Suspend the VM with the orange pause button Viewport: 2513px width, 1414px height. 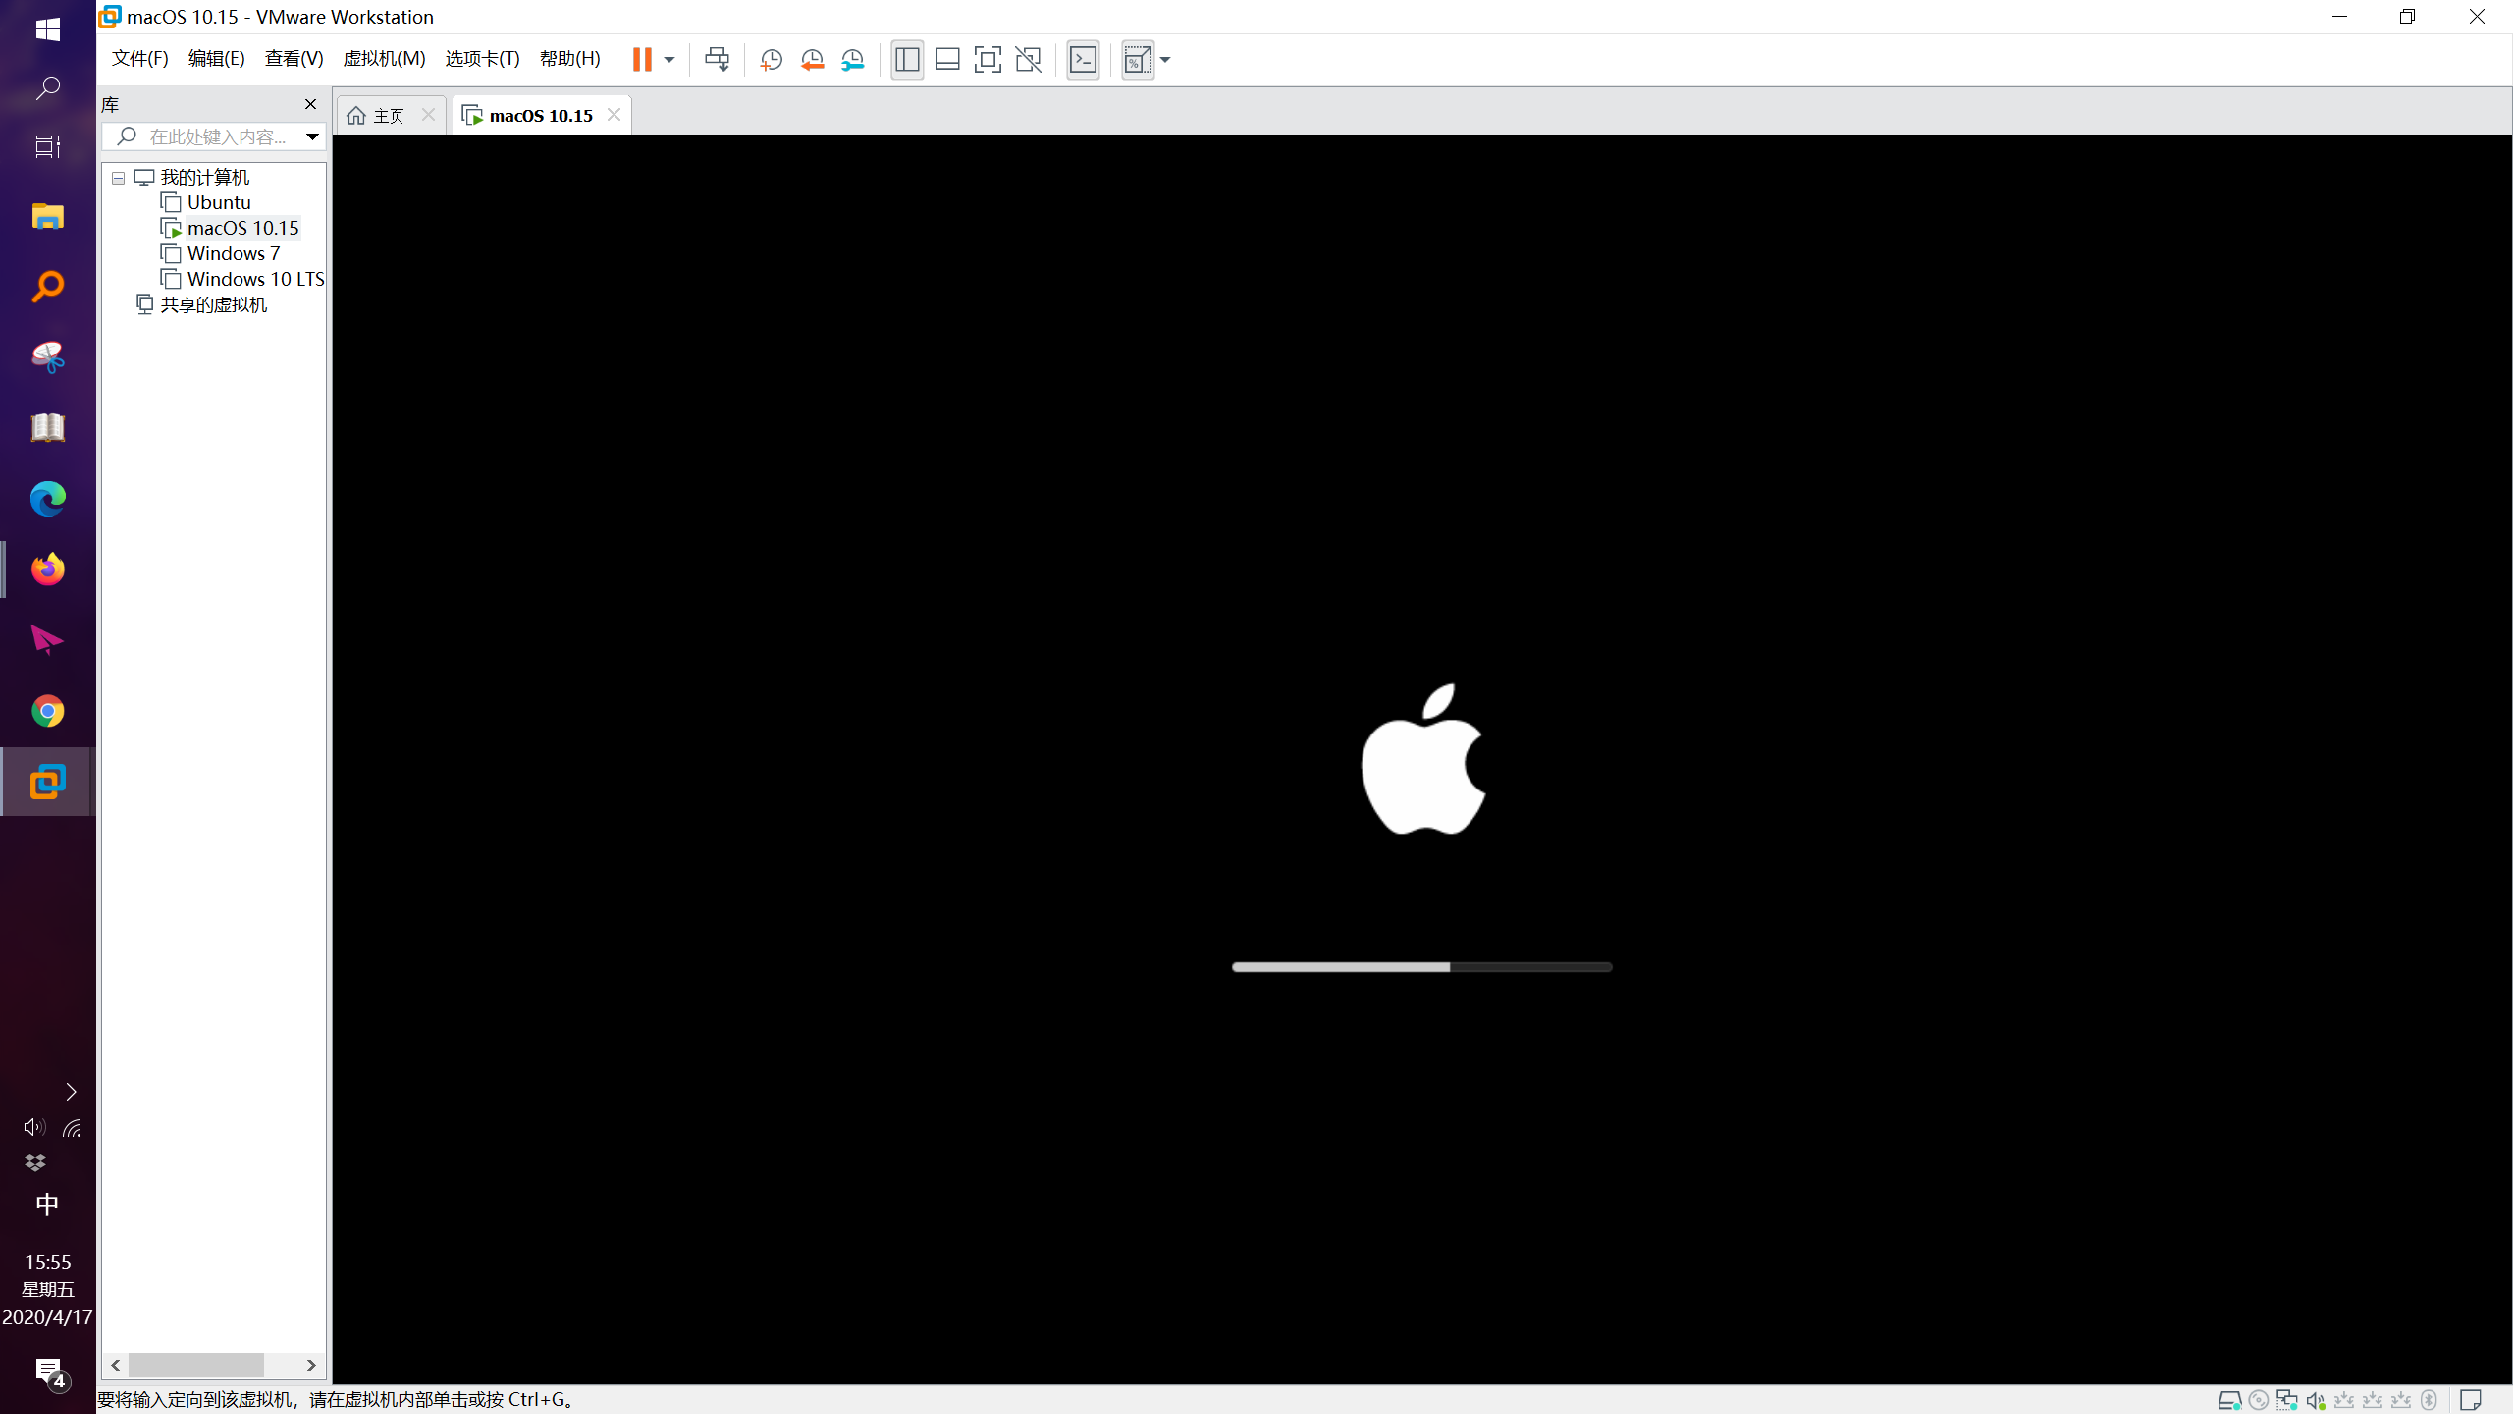click(x=642, y=60)
